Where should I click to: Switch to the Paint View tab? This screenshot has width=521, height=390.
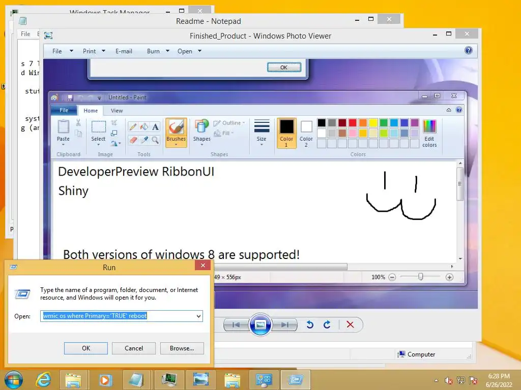pos(117,110)
